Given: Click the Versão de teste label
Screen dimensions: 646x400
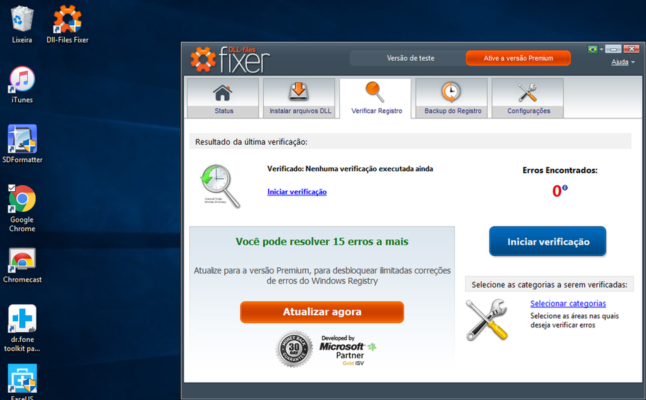Looking at the screenshot, I should tap(410, 58).
